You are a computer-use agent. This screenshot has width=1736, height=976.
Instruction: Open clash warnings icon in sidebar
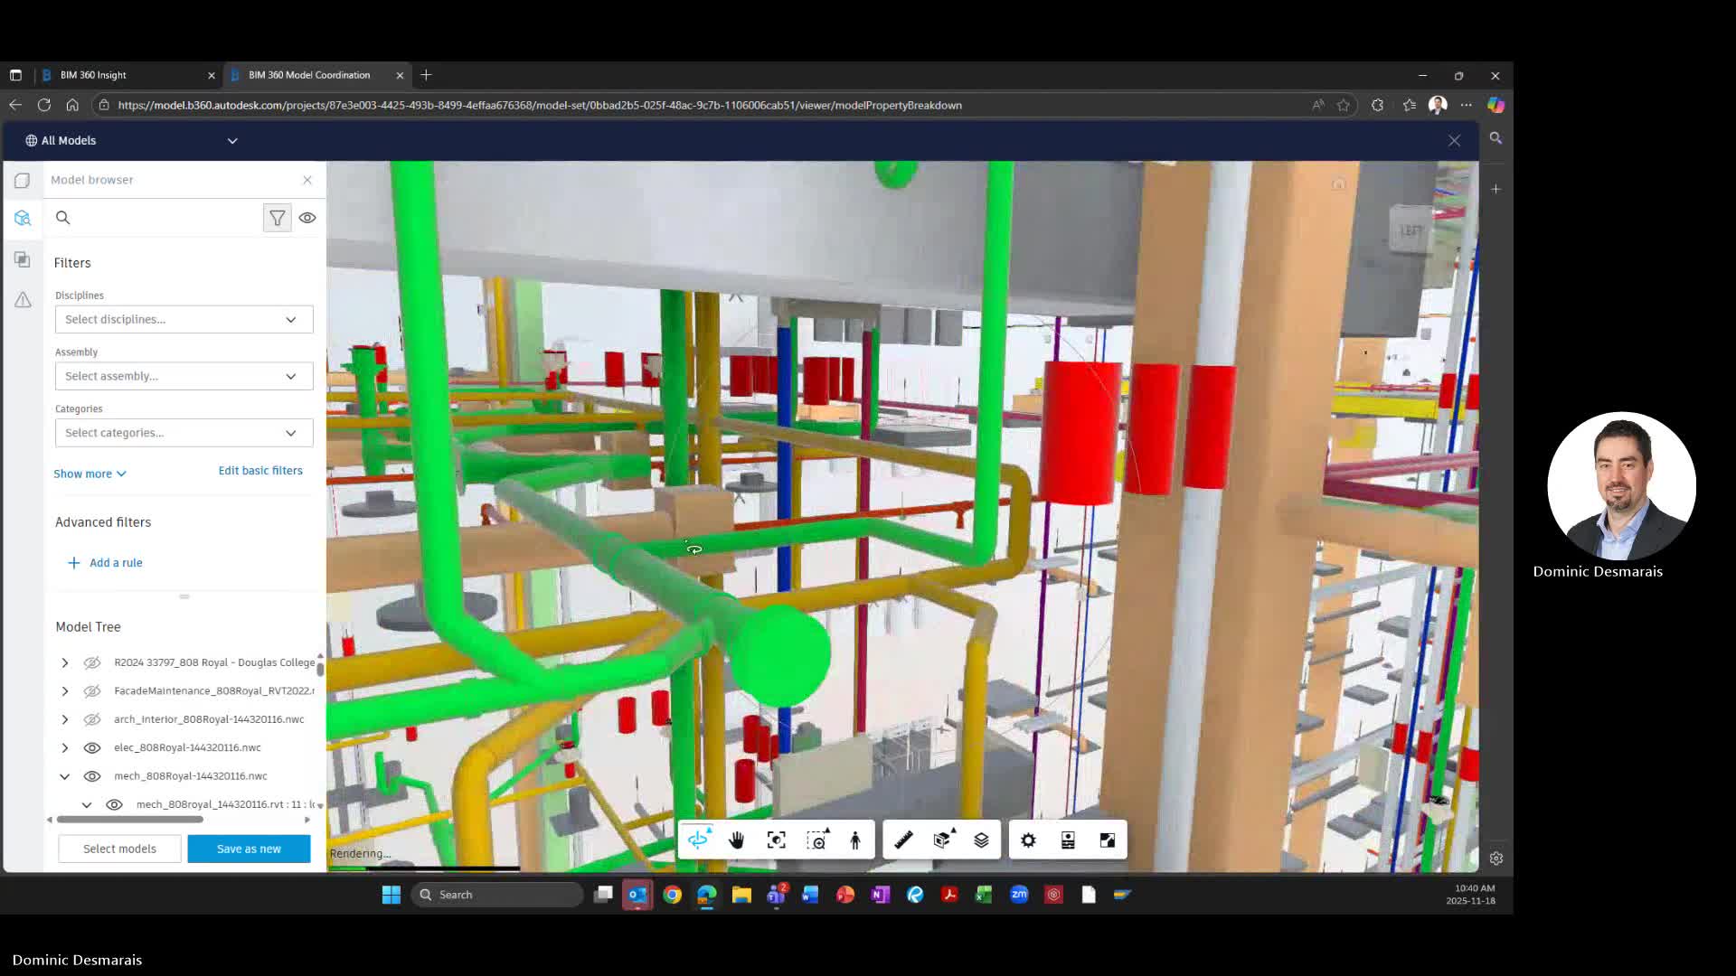(x=23, y=300)
